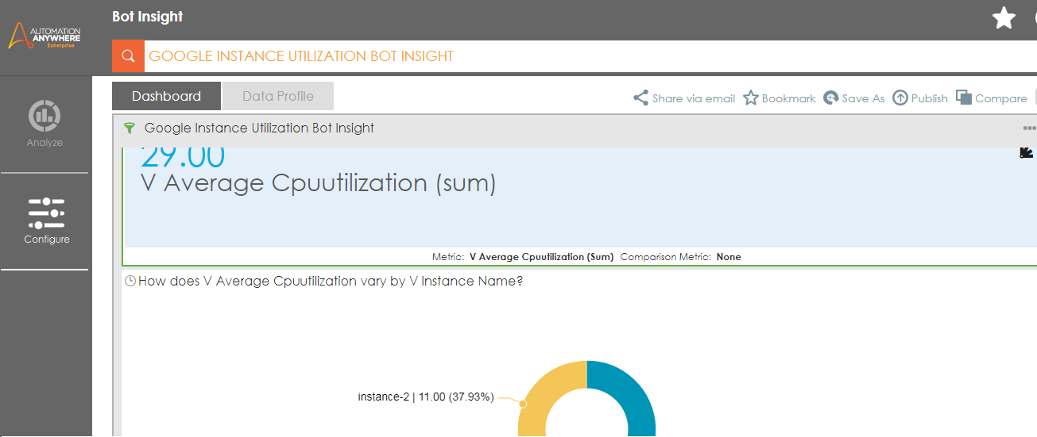Open the three-dot dashboard options menu
The width and height of the screenshot is (1037, 437).
coord(1029,128)
